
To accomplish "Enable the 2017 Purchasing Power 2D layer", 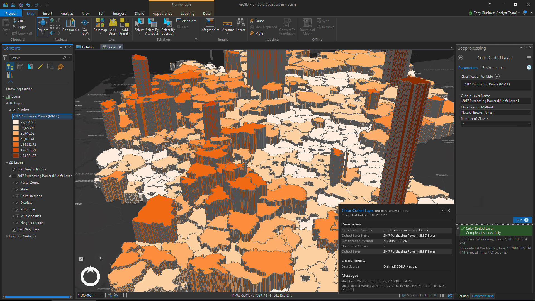I will pyautogui.click(x=14, y=176).
